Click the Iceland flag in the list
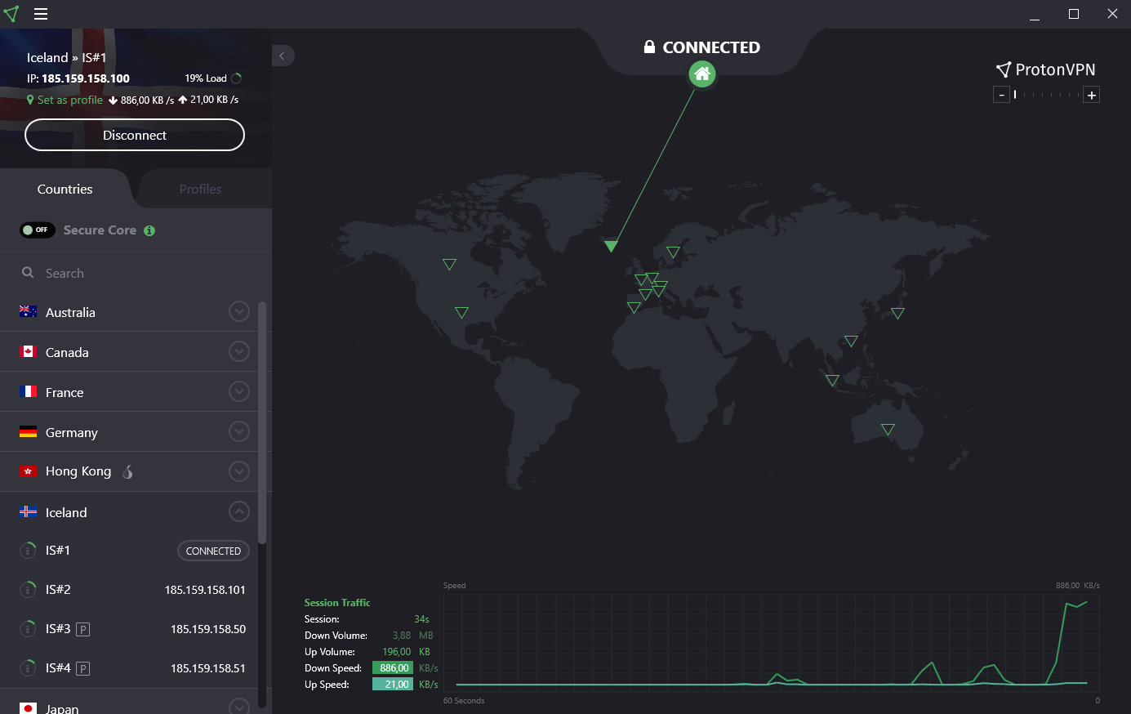This screenshot has width=1131, height=714. [28, 512]
